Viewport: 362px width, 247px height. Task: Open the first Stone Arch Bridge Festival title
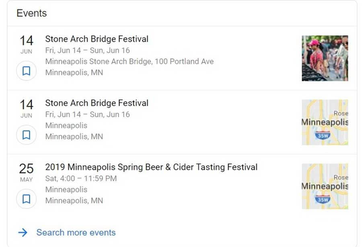coord(97,39)
